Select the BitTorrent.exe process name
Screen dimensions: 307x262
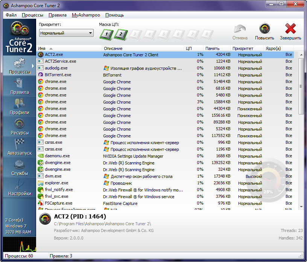(x=58, y=75)
